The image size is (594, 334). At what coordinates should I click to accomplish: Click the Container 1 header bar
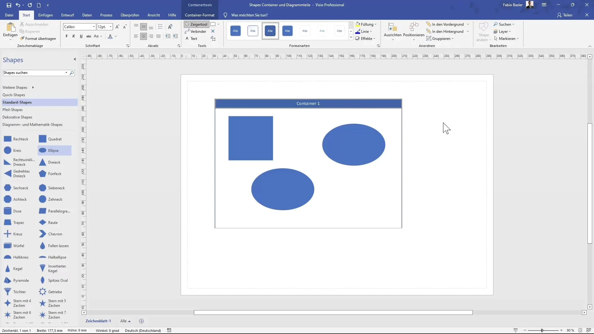(308, 104)
